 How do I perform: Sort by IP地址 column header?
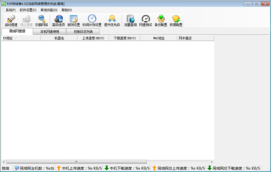[x=21, y=38]
